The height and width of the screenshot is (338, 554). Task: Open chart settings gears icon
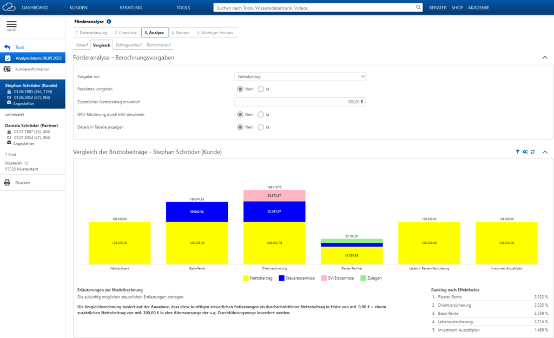pos(525,152)
